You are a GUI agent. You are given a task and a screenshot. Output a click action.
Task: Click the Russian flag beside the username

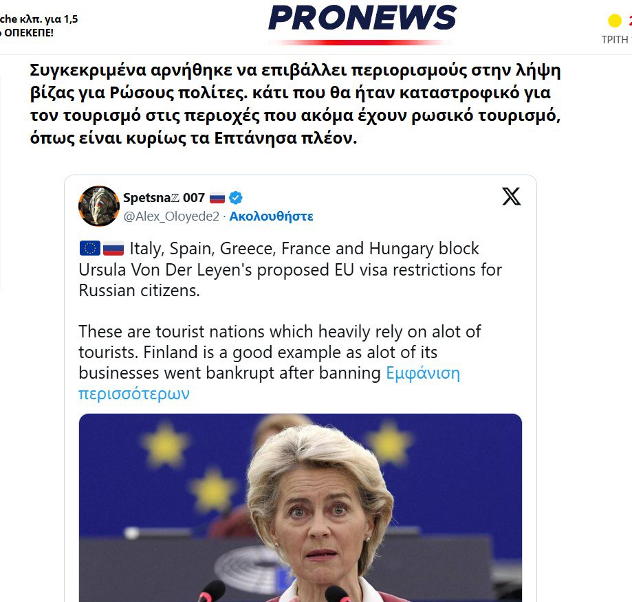tap(217, 198)
